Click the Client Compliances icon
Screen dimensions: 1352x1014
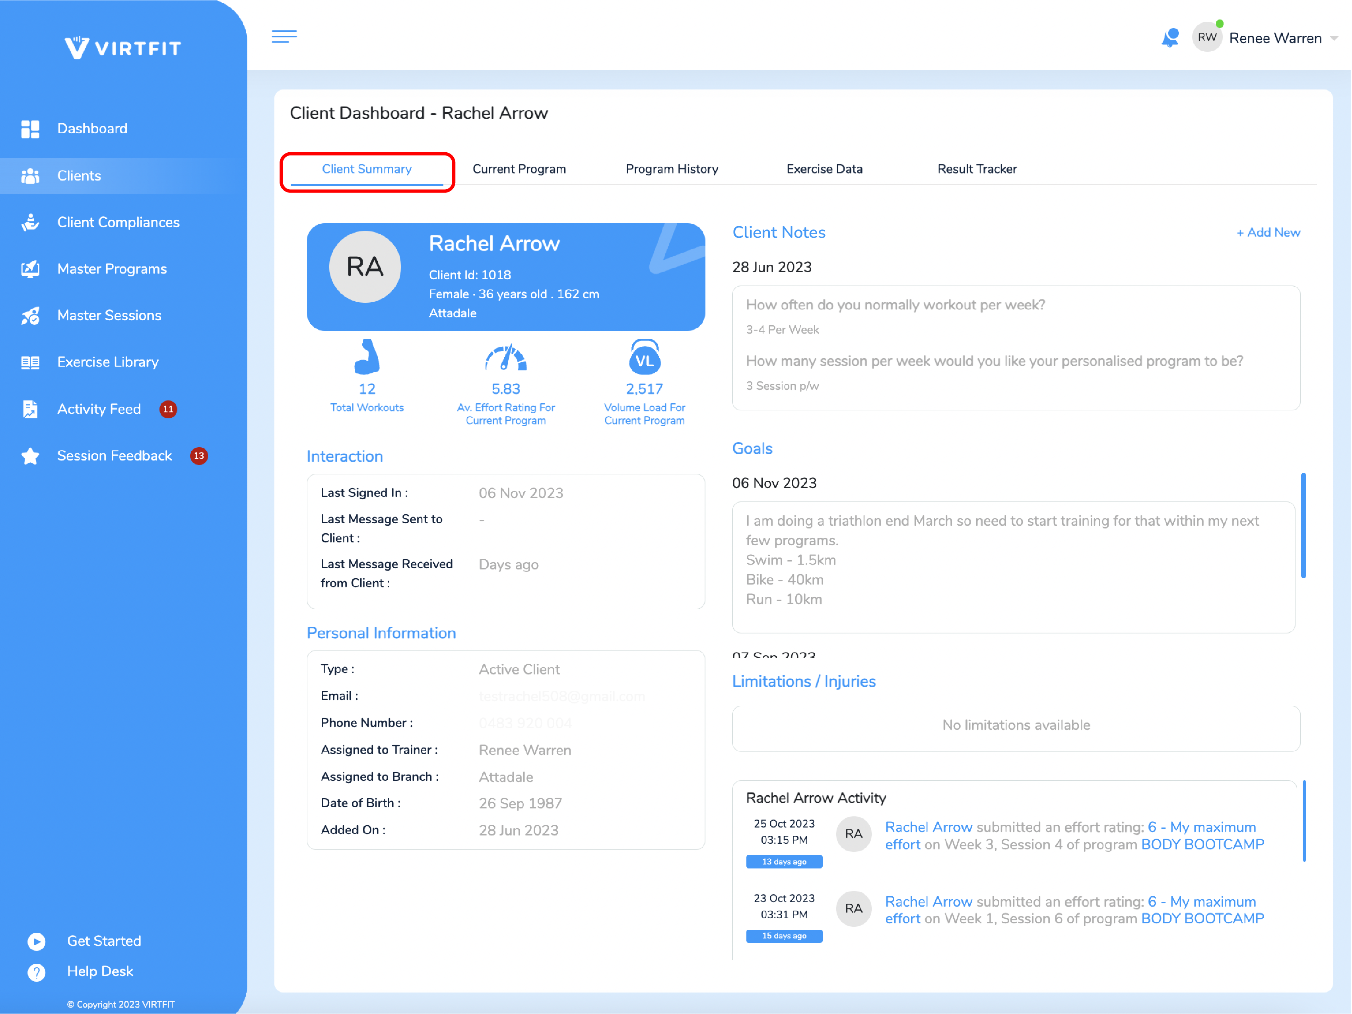30,222
